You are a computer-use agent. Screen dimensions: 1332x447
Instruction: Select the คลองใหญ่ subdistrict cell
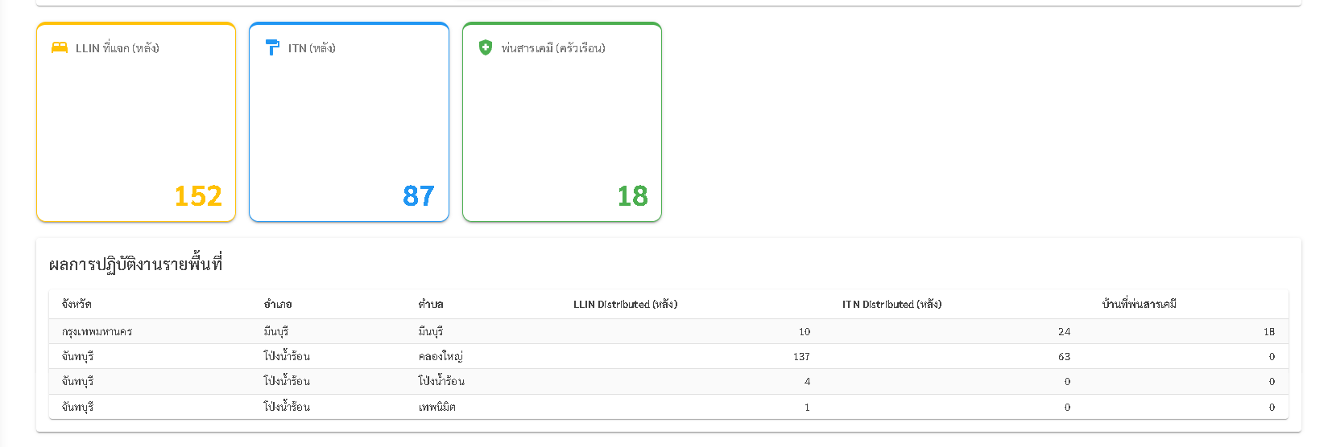point(441,357)
